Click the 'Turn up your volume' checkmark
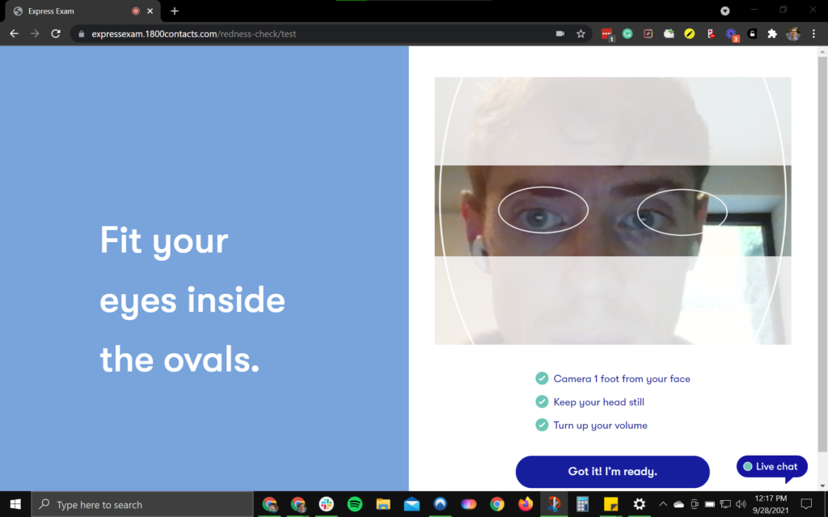This screenshot has width=828, height=517. pyautogui.click(x=542, y=425)
